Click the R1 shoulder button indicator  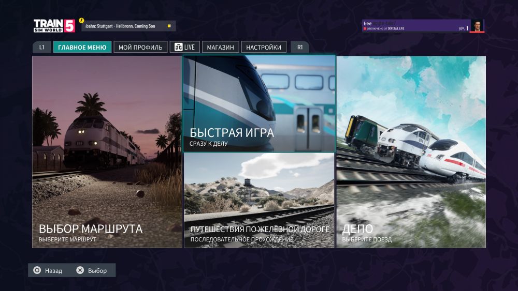(300, 47)
